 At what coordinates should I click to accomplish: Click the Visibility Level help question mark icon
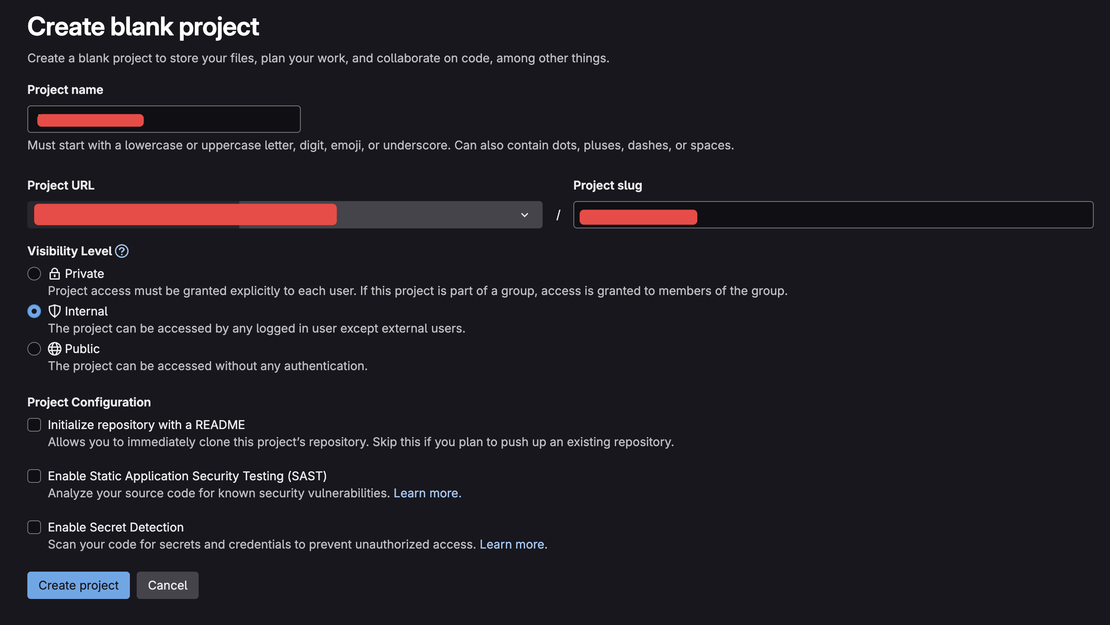click(x=122, y=251)
